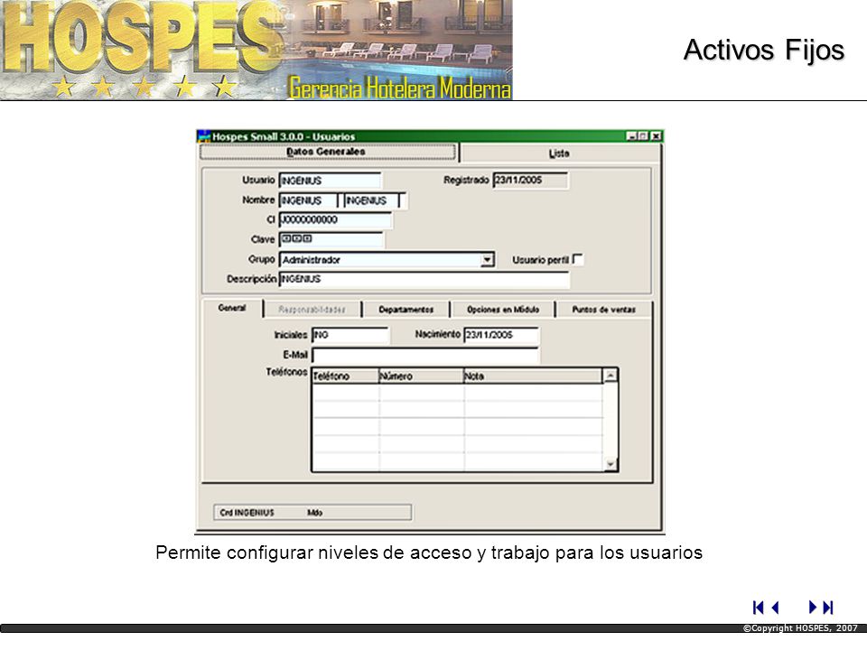Open the Departamentos sub-tab
Image resolution: width=867 pixels, height=650 pixels.
pyautogui.click(x=406, y=310)
